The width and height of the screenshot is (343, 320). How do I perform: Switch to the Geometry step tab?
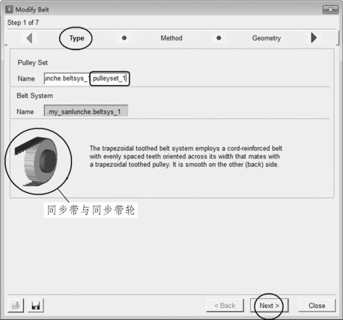(267, 38)
